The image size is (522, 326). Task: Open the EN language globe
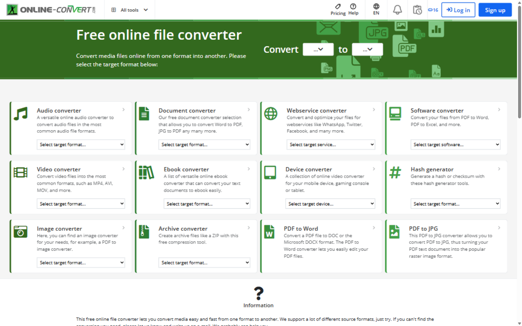pyautogui.click(x=376, y=7)
